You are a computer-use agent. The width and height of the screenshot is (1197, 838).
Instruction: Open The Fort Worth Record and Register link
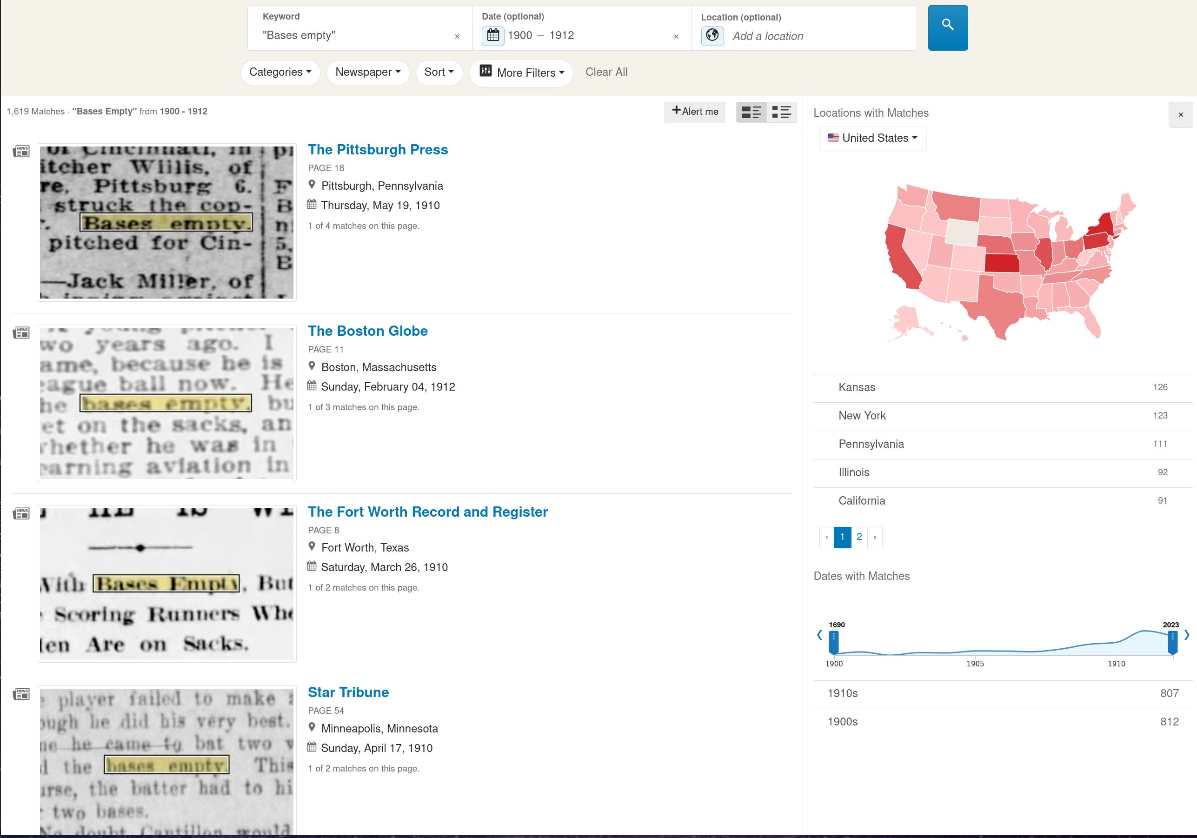click(427, 512)
